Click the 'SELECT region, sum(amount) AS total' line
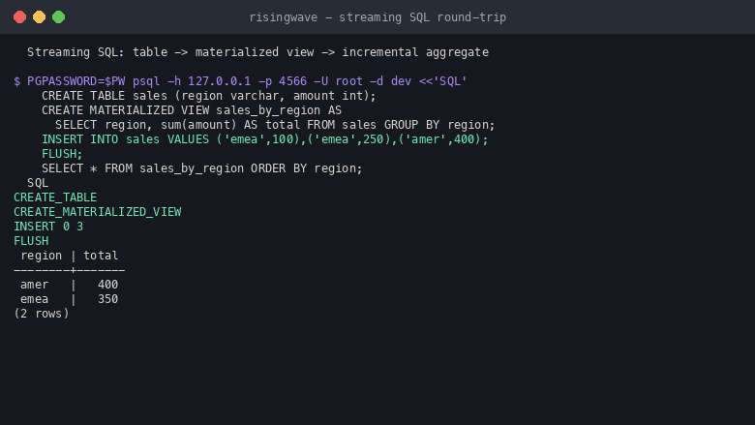This screenshot has height=425, width=755. tap(275, 125)
